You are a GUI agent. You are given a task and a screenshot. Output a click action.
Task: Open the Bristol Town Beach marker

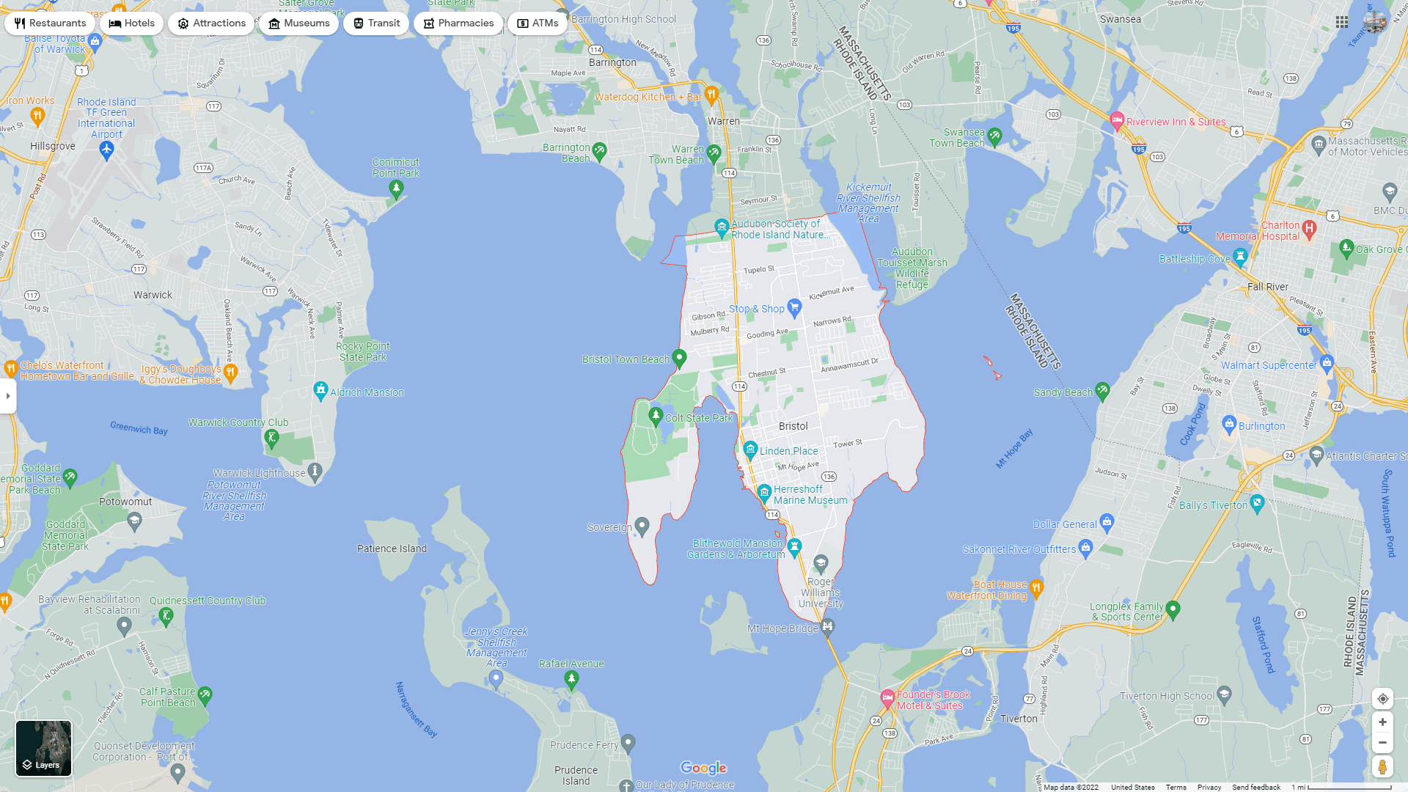[x=679, y=358]
